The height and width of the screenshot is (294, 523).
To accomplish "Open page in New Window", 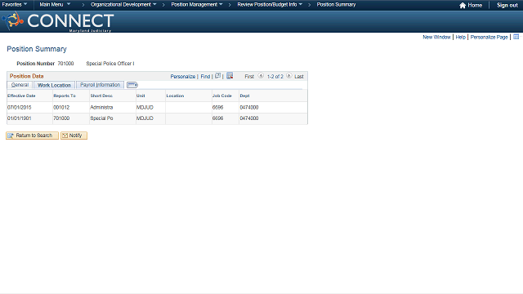I will coord(436,37).
